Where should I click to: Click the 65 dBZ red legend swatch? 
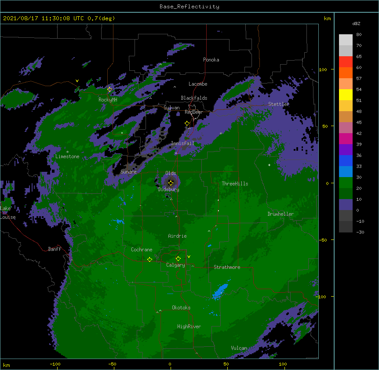(346, 62)
